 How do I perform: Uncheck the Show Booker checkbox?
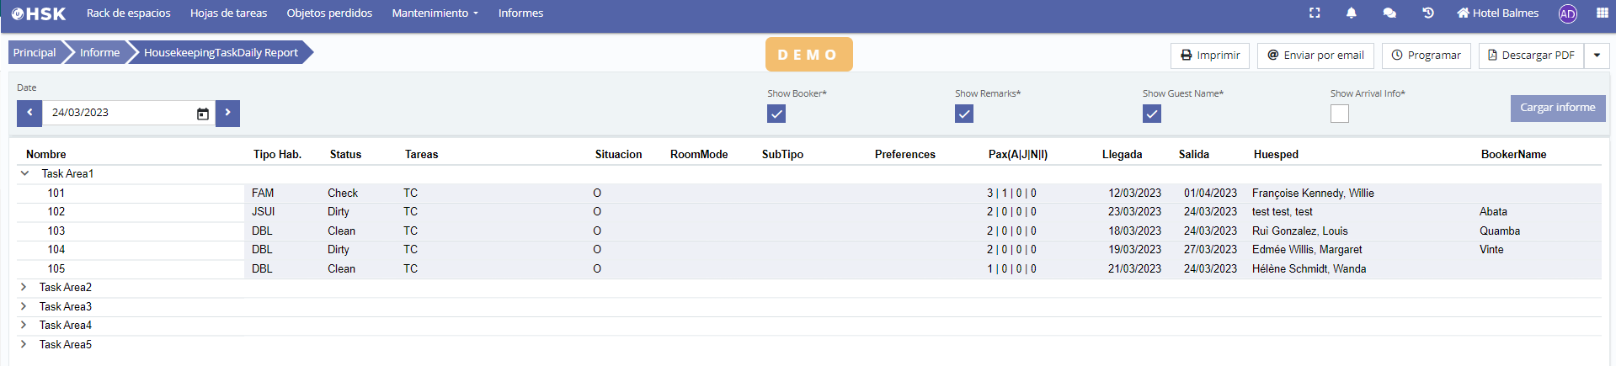click(x=776, y=114)
